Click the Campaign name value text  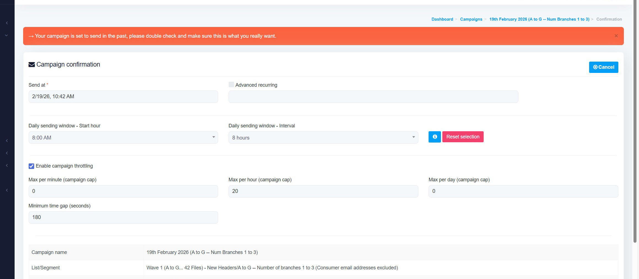pyautogui.click(x=202, y=252)
